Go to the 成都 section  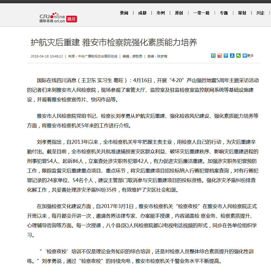pos(142,13)
